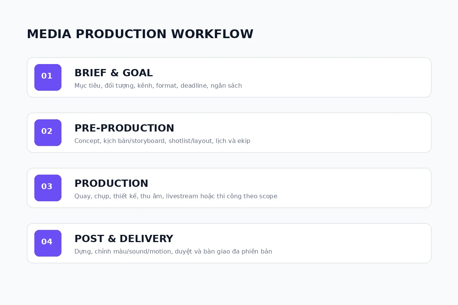Select the BRIEF & GOAL heading
458x305 pixels.
click(113, 73)
